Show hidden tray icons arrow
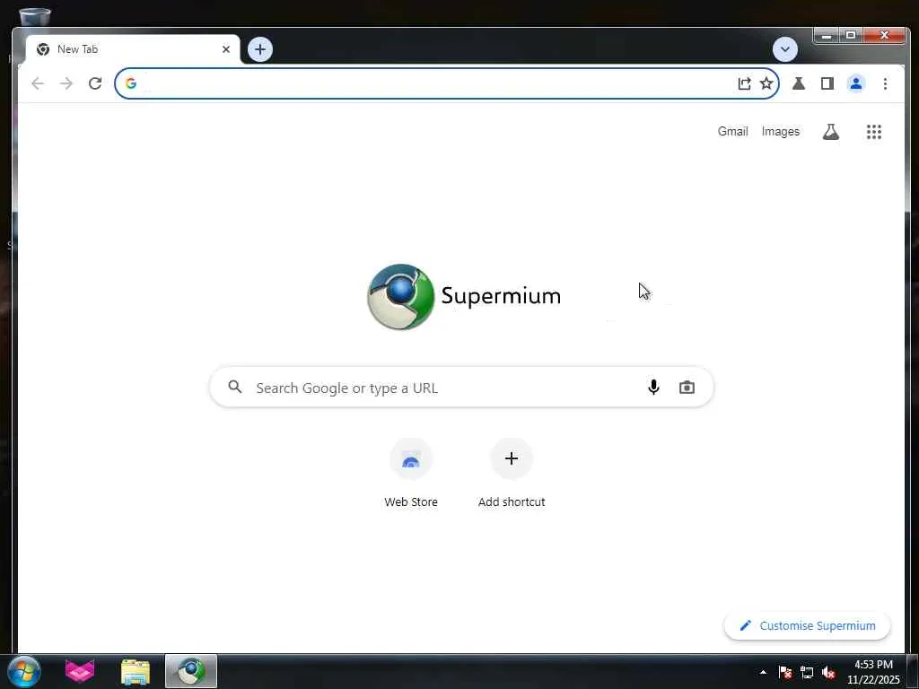 click(763, 672)
